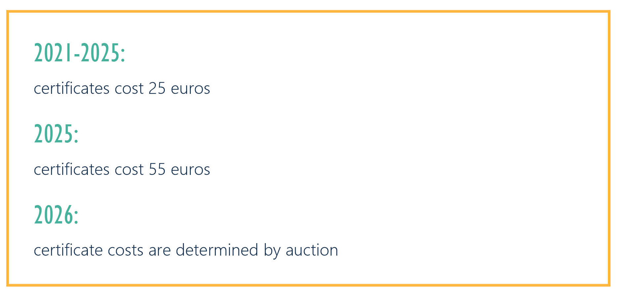Click the word 'determined'
Image resolution: width=619 pixels, height=294 pixels.
tap(217, 250)
